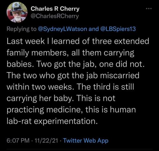This screenshot has height=151, width=159.
Task: Click the line "practicing medicine, this is human"
Action: (71, 110)
